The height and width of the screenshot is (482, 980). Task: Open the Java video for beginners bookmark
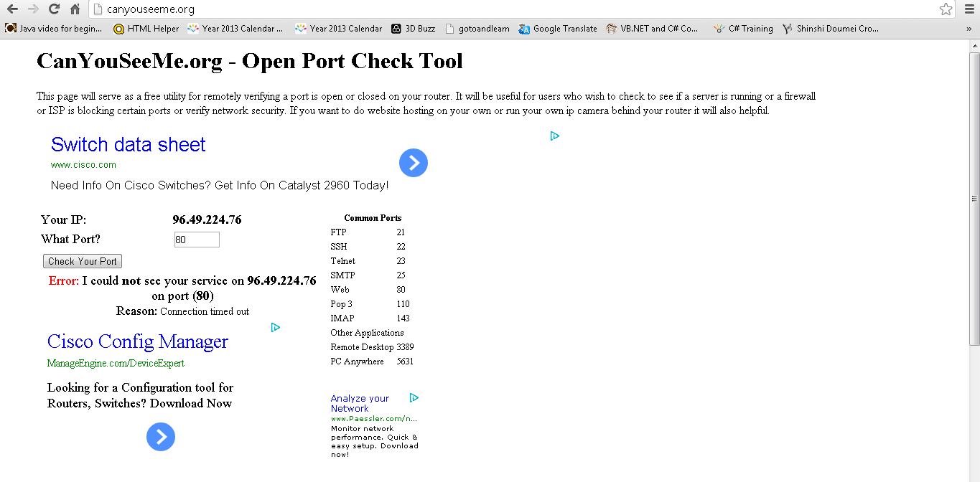tap(54, 29)
